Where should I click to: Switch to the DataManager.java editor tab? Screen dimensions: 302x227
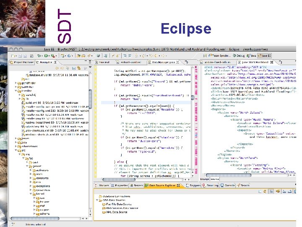coord(164,62)
